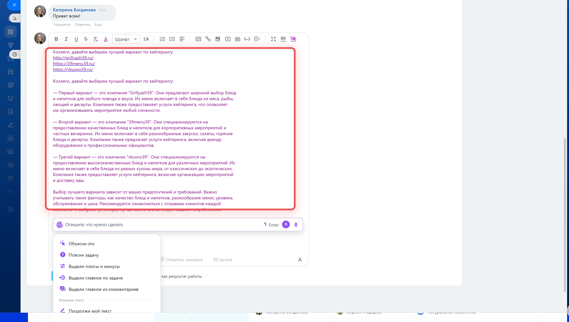The height and width of the screenshot is (322, 569).
Task: Open the emoji picker dropdown
Action: pyautogui.click(x=257, y=39)
